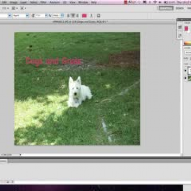This screenshot has height=191, width=191.
Task: Left align the text
Action: [x=68, y=16]
